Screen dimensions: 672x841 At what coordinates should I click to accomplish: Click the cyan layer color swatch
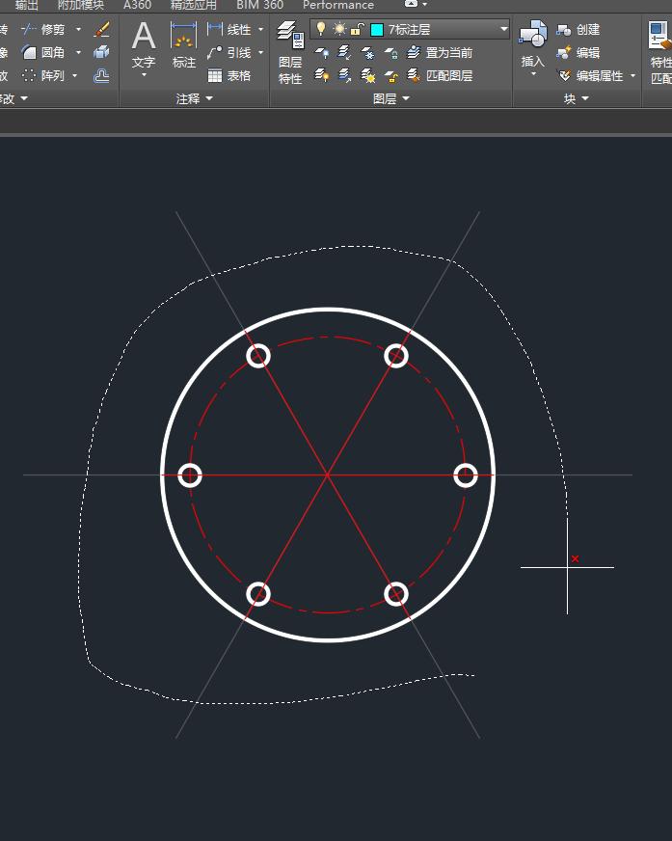coord(377,30)
